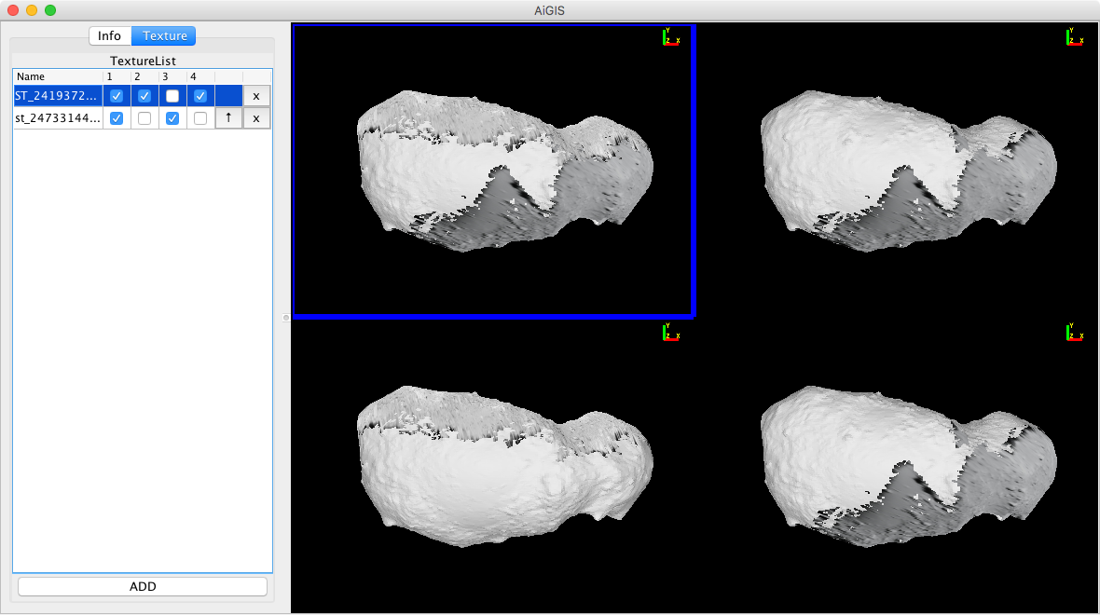
Task: Click the axis orientation icon in active viewport
Action: click(672, 37)
